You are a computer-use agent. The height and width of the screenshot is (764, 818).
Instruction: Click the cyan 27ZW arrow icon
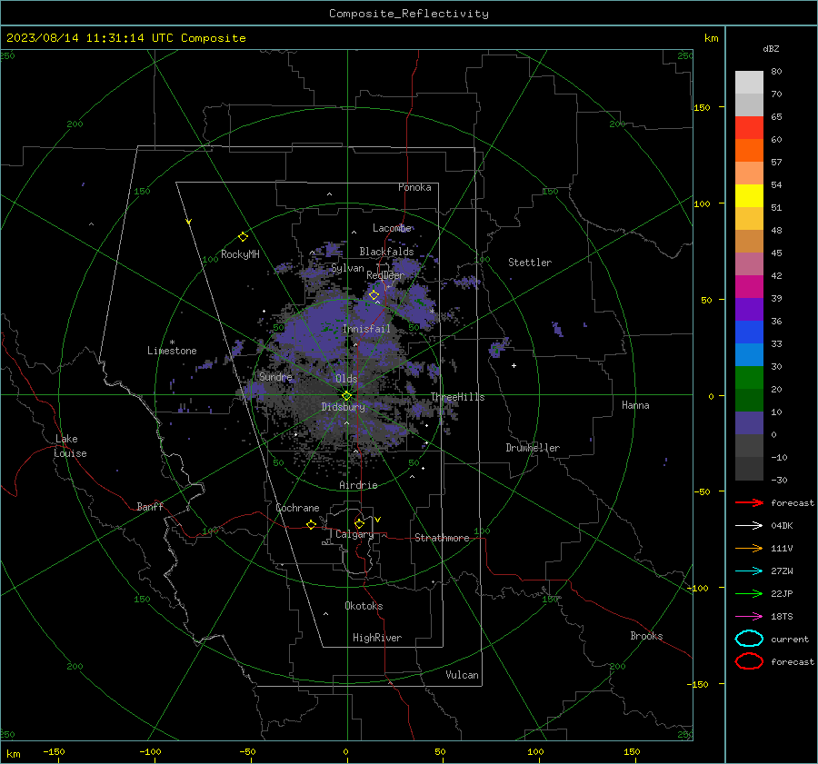(749, 571)
